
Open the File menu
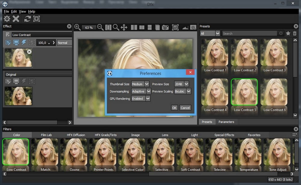tap(6, 11)
